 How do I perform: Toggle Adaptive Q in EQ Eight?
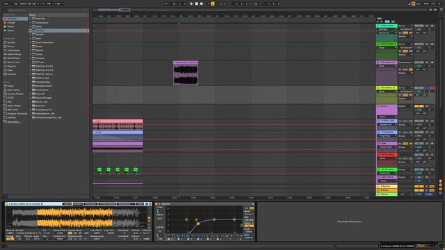click(249, 226)
